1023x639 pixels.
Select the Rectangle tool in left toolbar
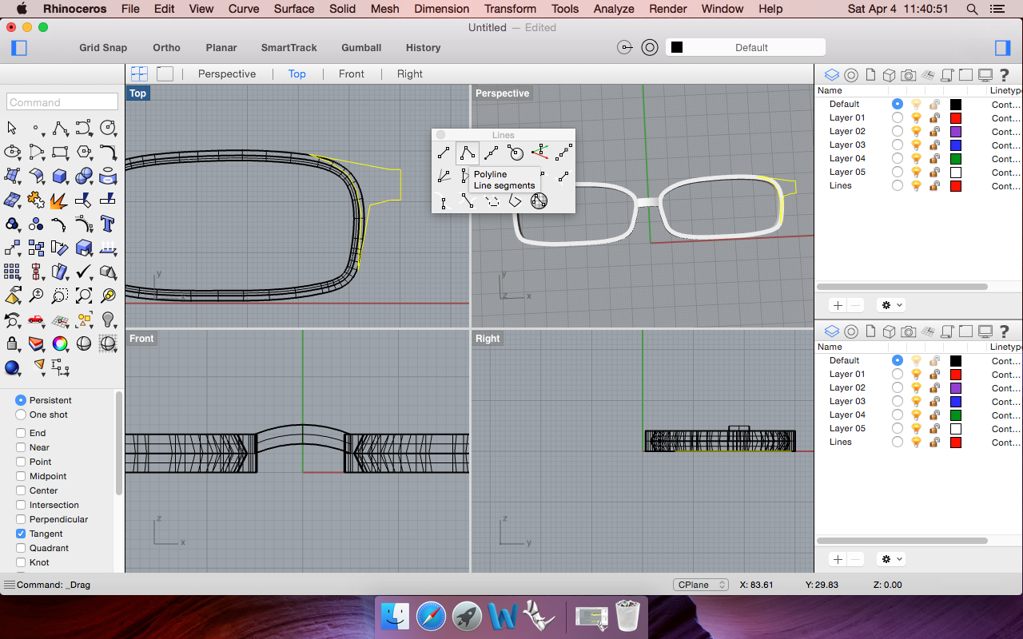coord(60,152)
